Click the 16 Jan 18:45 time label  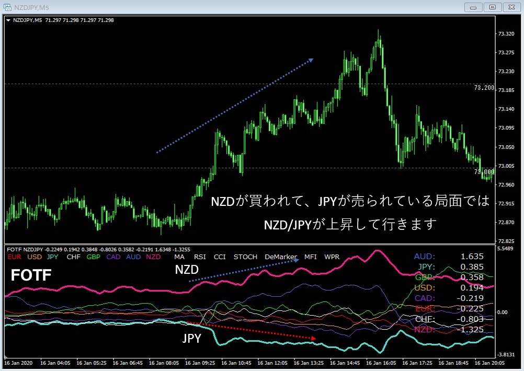click(453, 363)
